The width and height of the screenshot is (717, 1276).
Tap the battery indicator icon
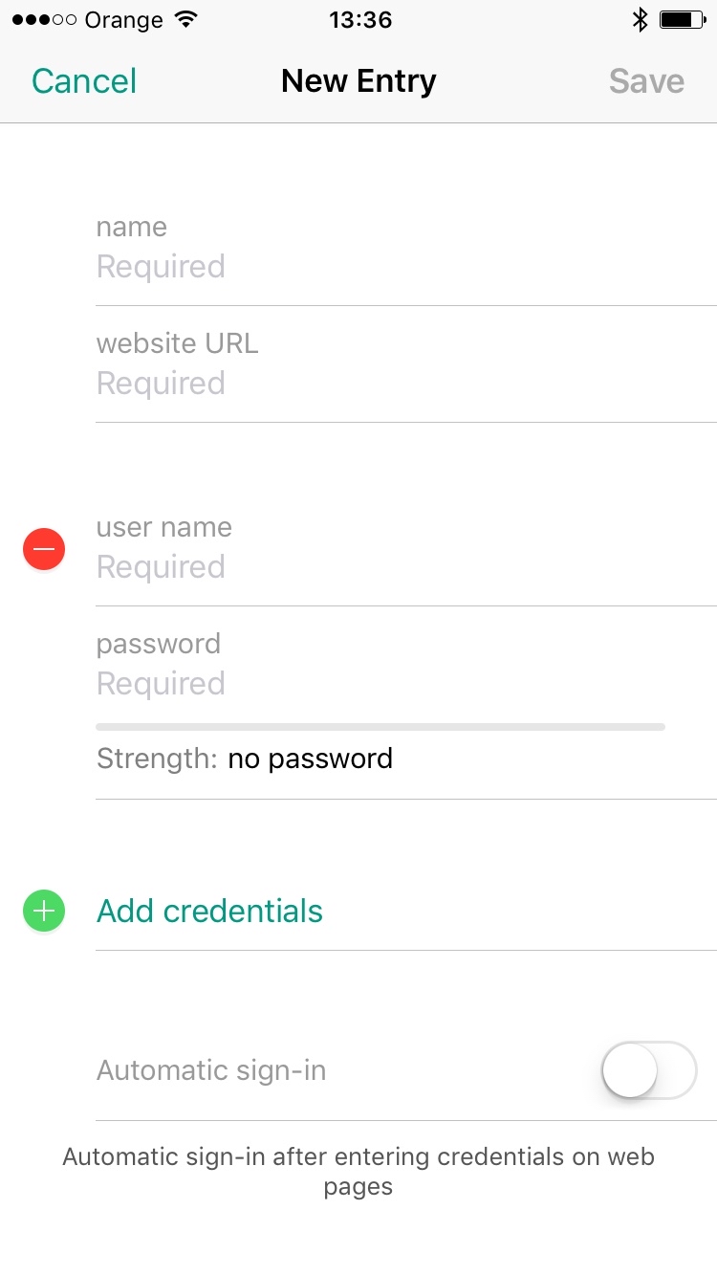(x=682, y=19)
